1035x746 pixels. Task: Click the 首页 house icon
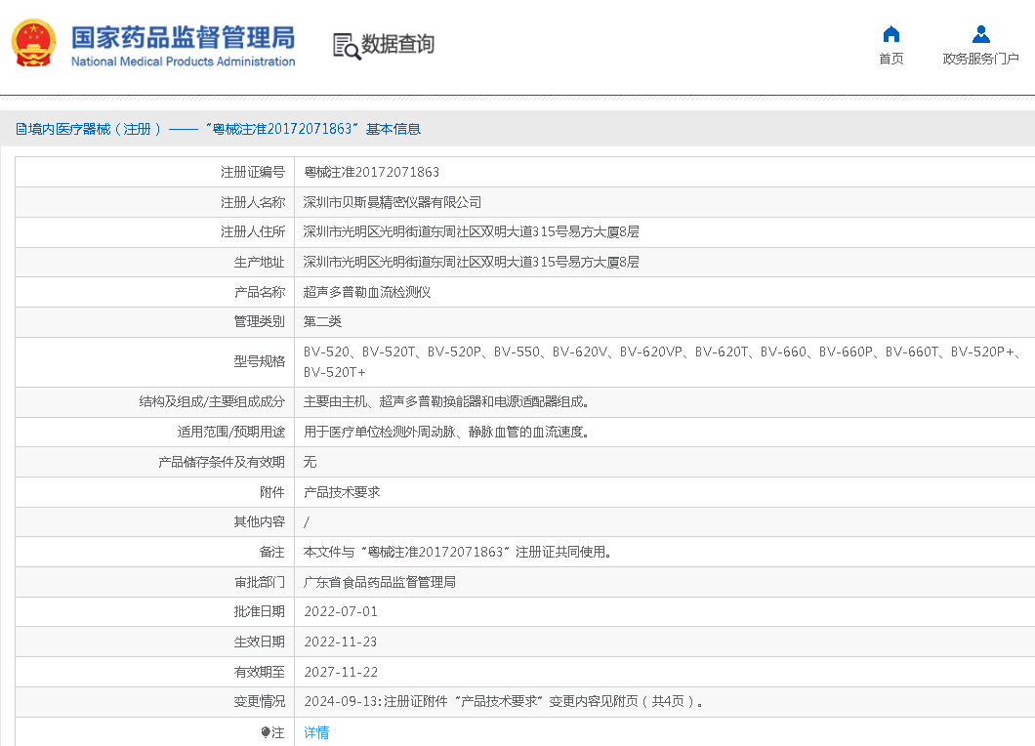[890, 34]
